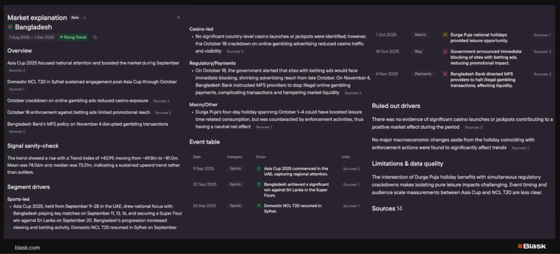
Task: Click the info icon next to Beta
Action: click(84, 18)
